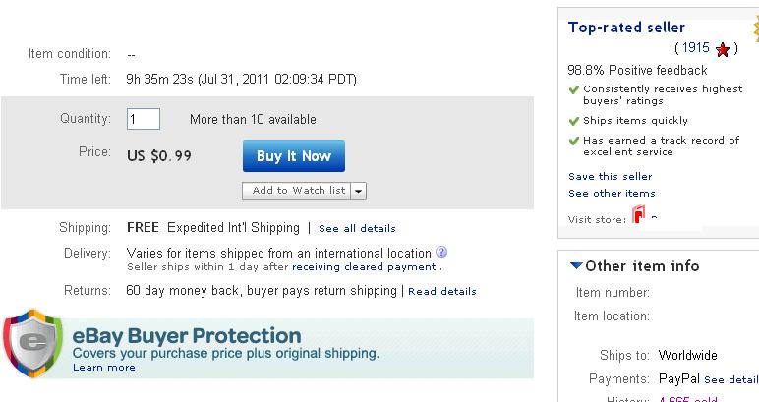The image size is (759, 402).
Task: Click the red store icon beside Visit store
Action: click(638, 216)
